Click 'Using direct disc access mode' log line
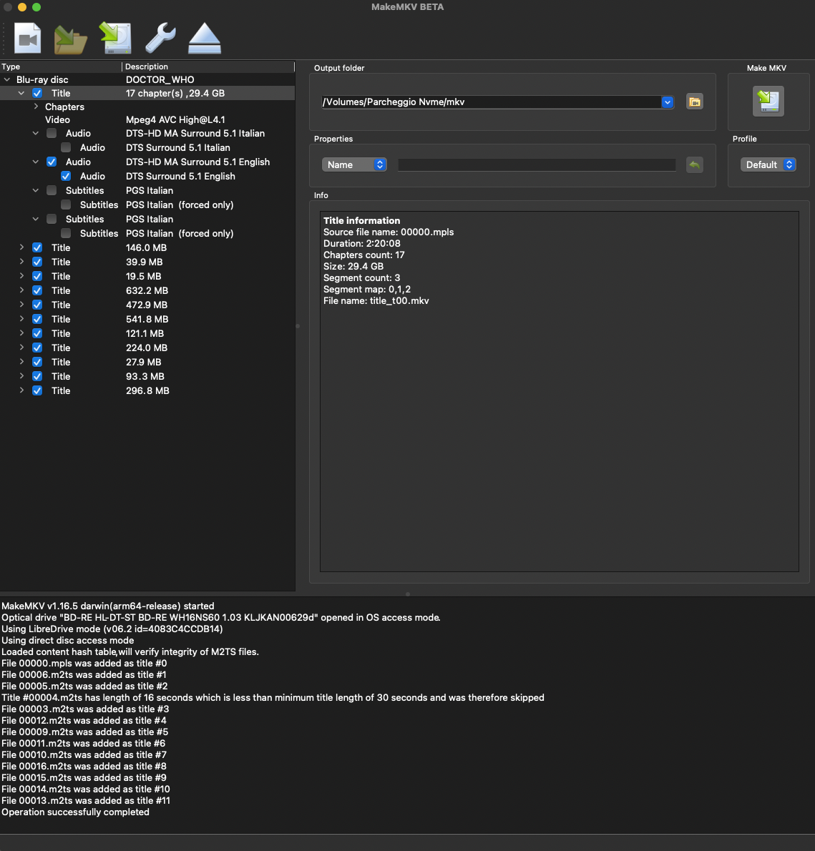The height and width of the screenshot is (851, 815). (x=68, y=641)
